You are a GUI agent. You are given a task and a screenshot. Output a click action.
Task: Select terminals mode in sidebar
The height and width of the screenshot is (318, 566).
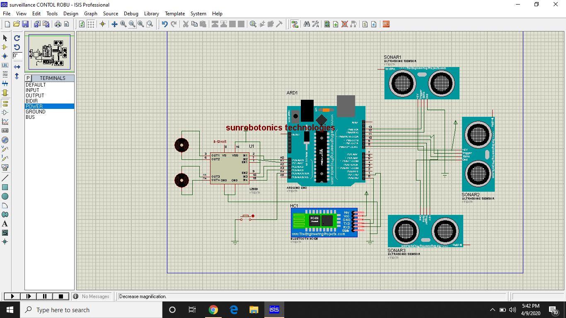tap(5, 103)
